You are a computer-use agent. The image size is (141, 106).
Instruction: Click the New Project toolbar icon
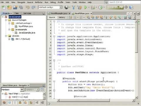pos(9,7)
